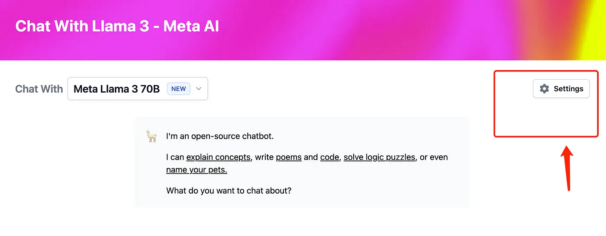This screenshot has height=236, width=606.
Task: Open the "solve logic puzzles" link
Action: (x=380, y=157)
